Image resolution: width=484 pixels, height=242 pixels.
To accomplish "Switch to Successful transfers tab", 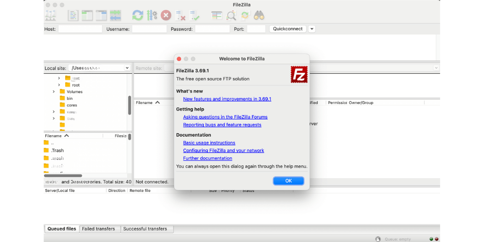I will pos(147,229).
